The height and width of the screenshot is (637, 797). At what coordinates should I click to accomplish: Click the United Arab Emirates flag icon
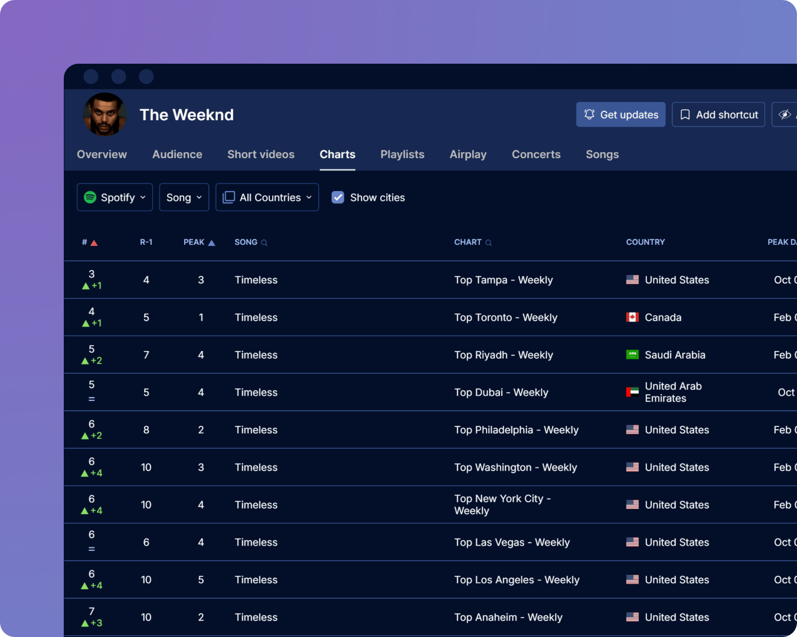(x=632, y=392)
